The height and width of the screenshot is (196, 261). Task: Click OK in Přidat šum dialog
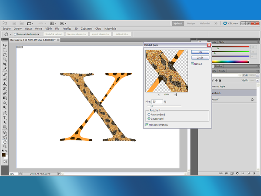coord(200,52)
